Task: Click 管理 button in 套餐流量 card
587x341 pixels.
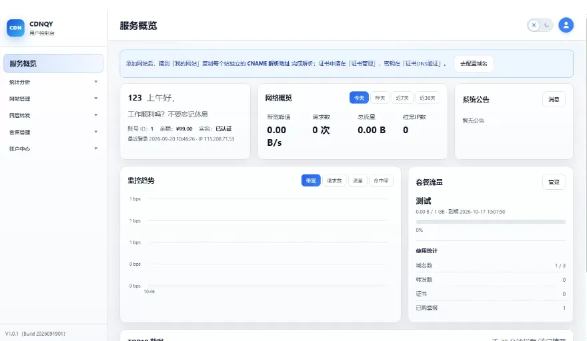Action: tap(554, 182)
